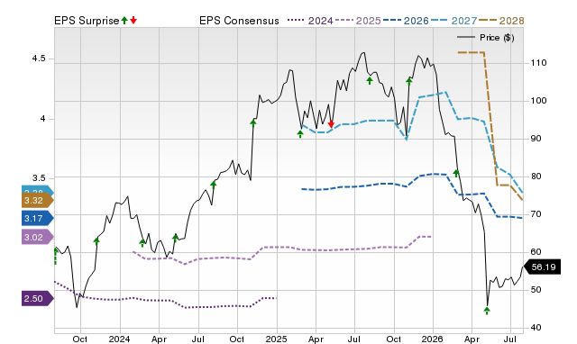Screen dimensions: 577x344
Task: Click the Oct label just before 2024
Action: click(x=80, y=339)
